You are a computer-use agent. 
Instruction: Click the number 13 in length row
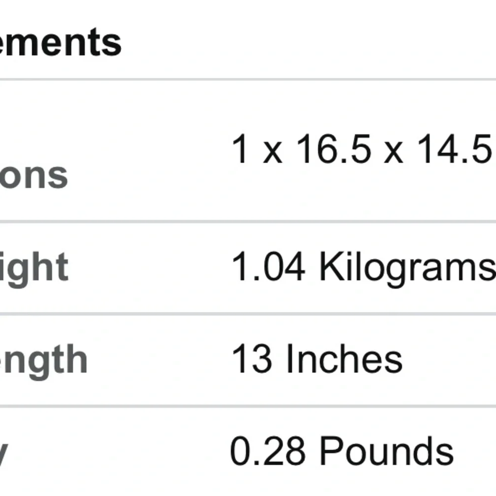251,360
